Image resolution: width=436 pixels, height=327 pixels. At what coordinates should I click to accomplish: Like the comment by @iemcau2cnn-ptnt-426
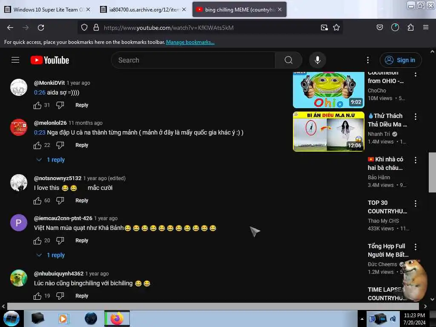(37, 241)
